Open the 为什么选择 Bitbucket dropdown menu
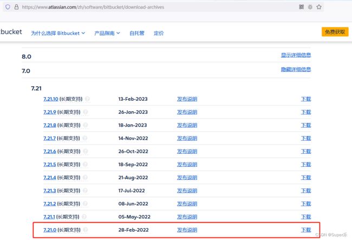 tap(58, 33)
